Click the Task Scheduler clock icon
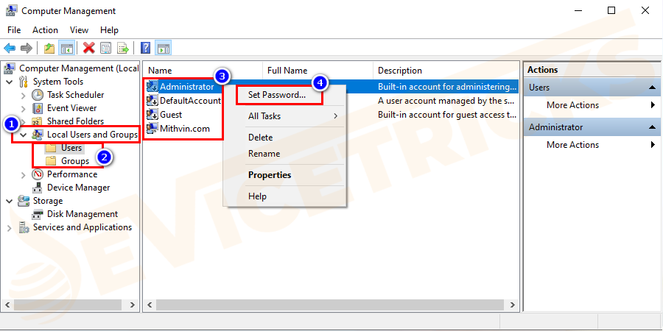663x331 pixels. tap(38, 95)
